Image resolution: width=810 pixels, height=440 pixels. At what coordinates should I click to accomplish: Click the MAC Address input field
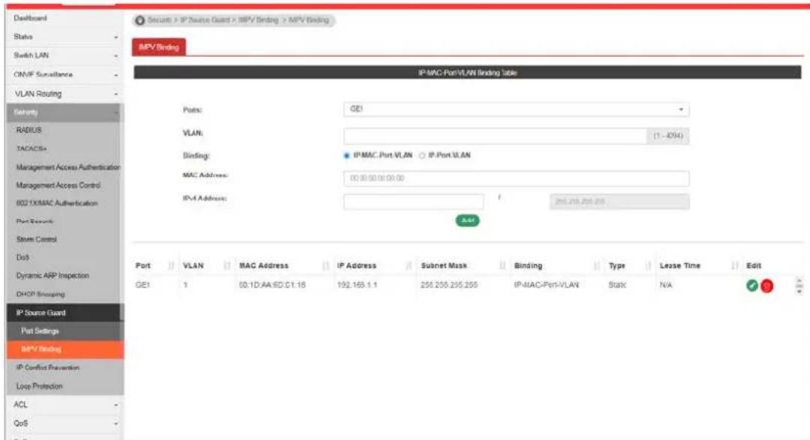(x=516, y=178)
